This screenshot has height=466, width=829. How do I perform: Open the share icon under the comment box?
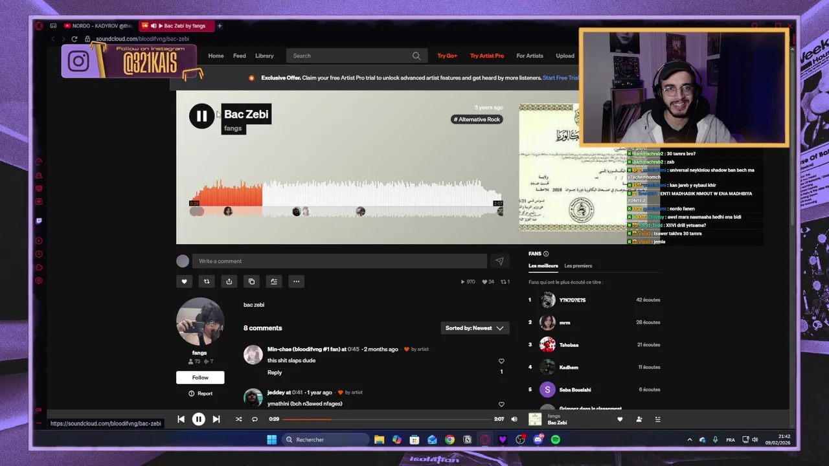(229, 282)
